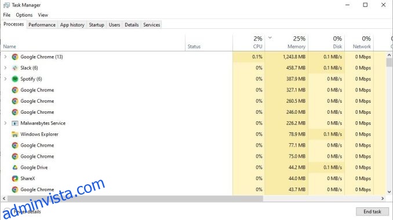This screenshot has height=220, width=393.
Task: Expand the Spotify (6) process group
Action: pyautogui.click(x=5, y=79)
